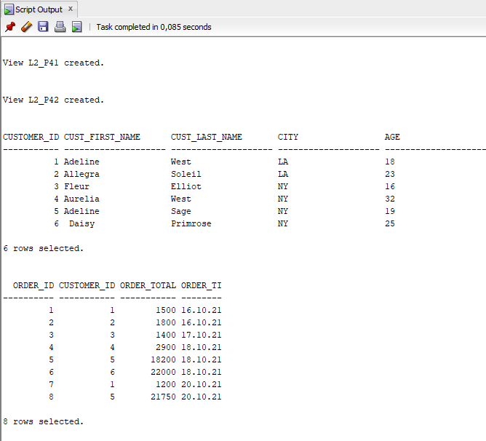486x441 pixels.
Task: Select last name Sage
Action: pos(181,212)
